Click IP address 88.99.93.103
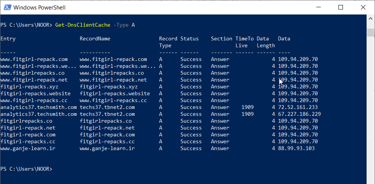375x184 pixels. click(296, 149)
